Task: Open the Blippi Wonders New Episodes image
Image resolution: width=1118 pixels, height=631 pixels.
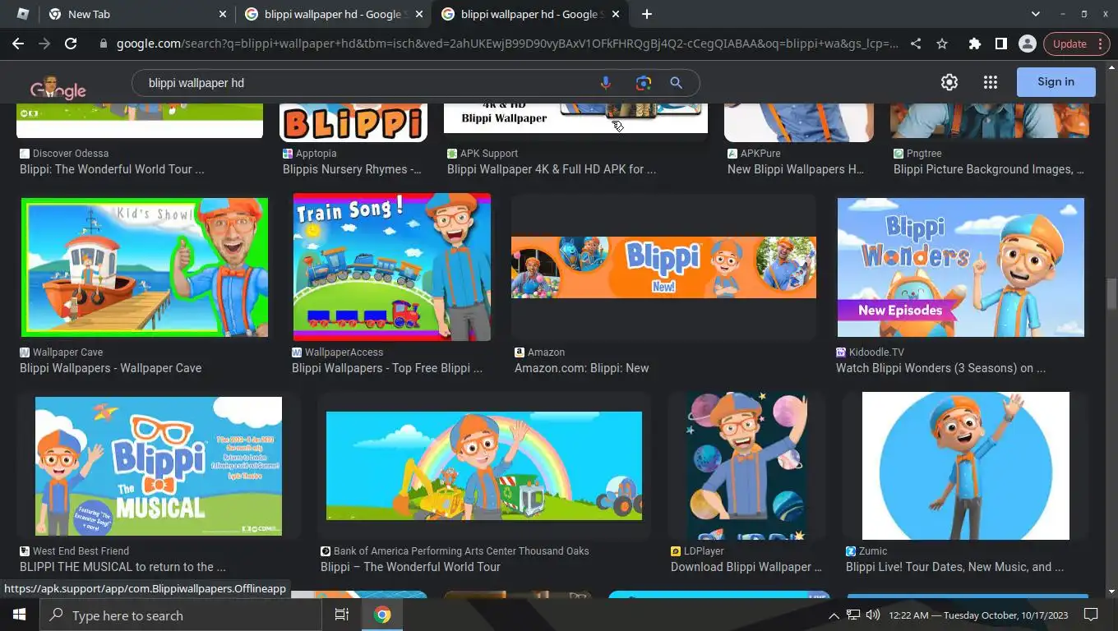Action: click(961, 267)
